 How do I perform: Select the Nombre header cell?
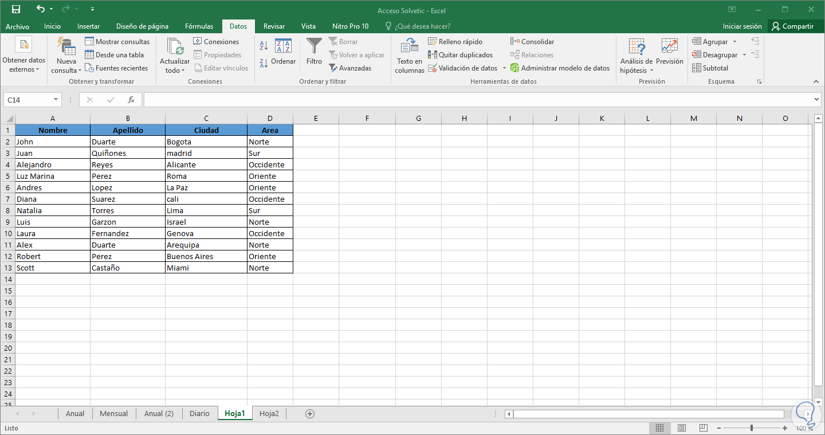pyautogui.click(x=53, y=130)
